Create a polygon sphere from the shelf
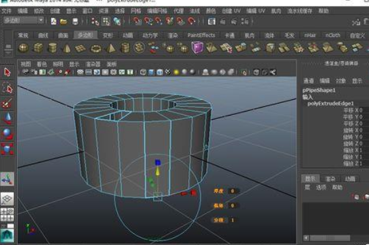Viewport: 369px width, 245px height. (23, 48)
